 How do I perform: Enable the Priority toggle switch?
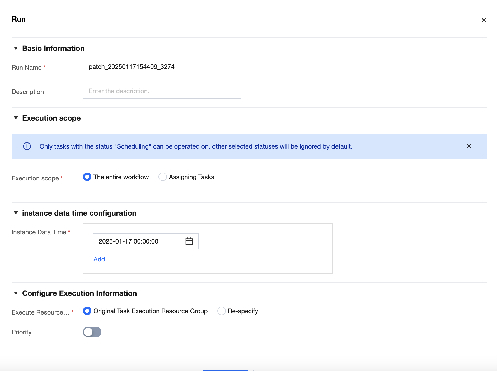tap(92, 332)
